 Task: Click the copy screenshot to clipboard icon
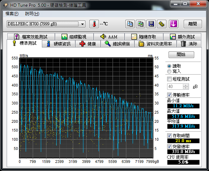pyautogui.click(x=140, y=24)
